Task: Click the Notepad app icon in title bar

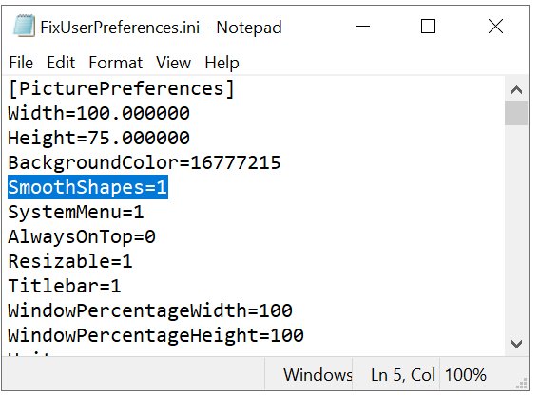Action: tap(24, 26)
